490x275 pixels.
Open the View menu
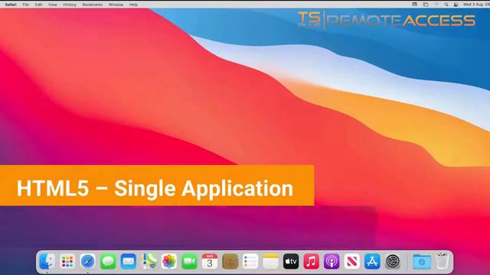(x=53, y=5)
